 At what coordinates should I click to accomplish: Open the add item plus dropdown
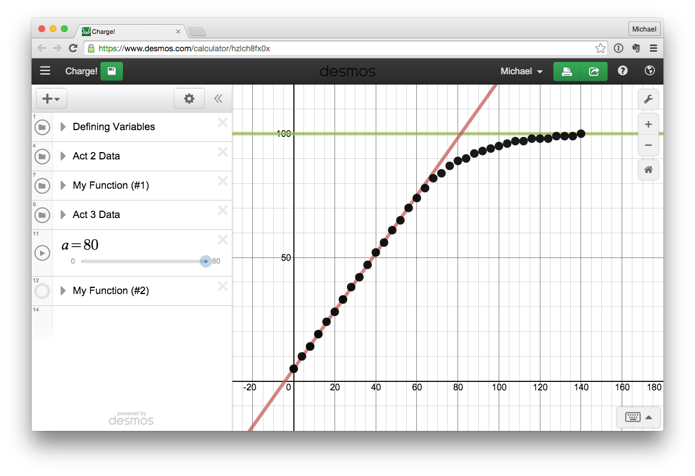click(51, 99)
